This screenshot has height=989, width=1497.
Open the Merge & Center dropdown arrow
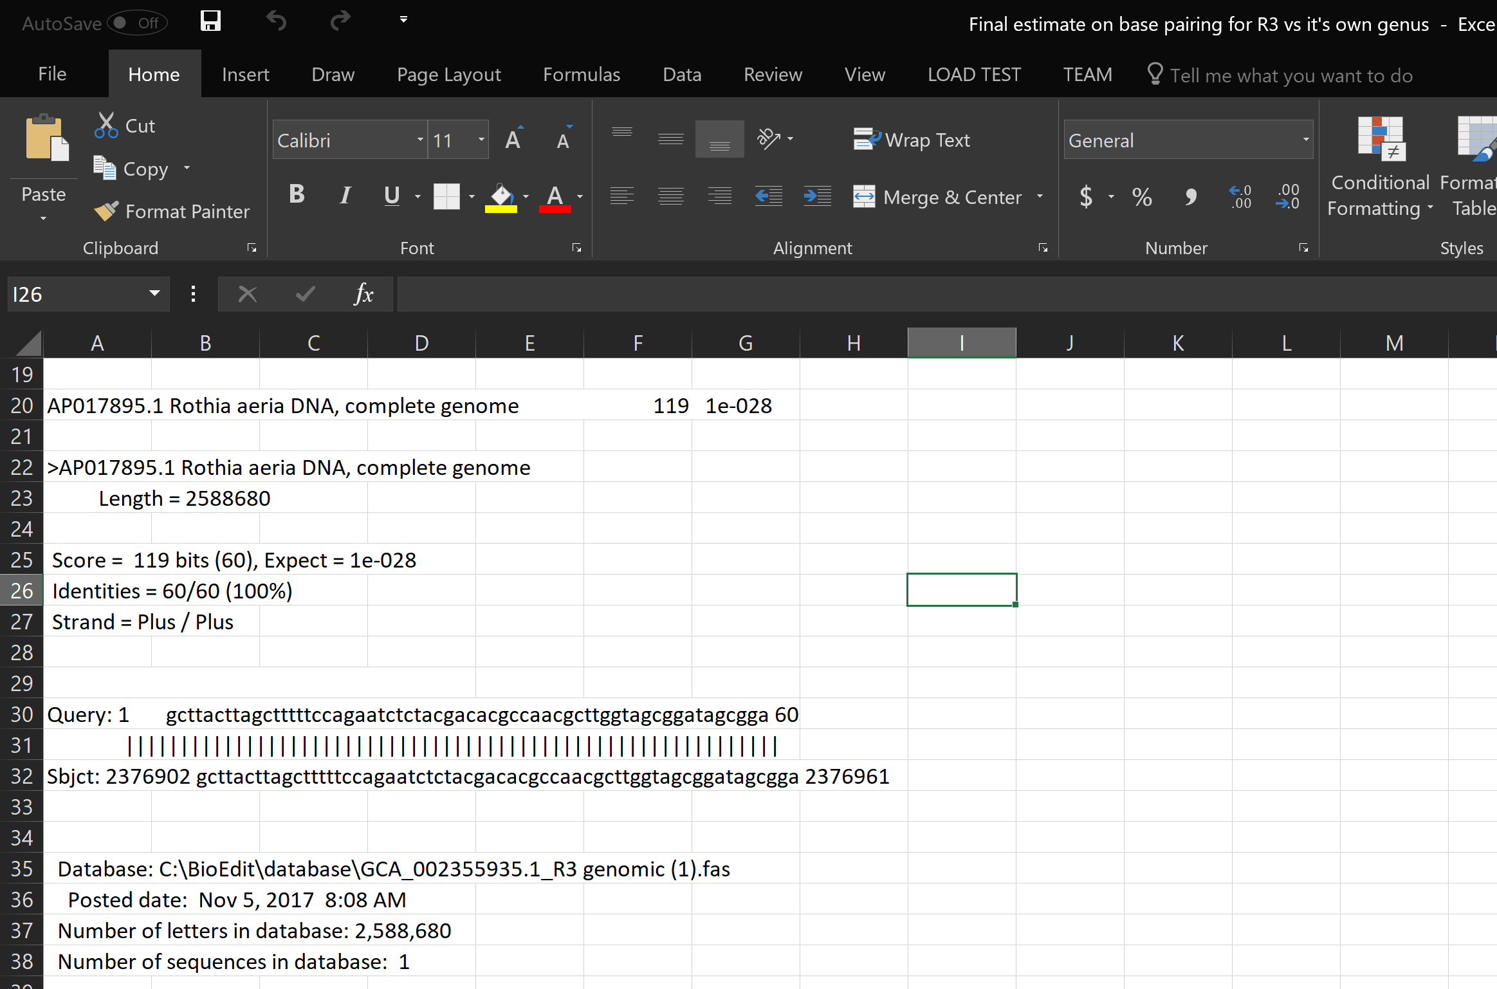1040,196
